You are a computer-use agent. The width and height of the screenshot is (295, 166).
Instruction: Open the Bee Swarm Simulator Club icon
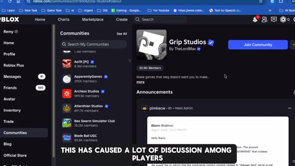coord(67,123)
